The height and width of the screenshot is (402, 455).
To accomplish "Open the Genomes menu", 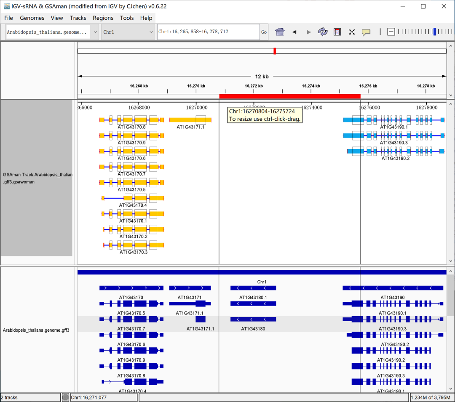I will tap(32, 18).
